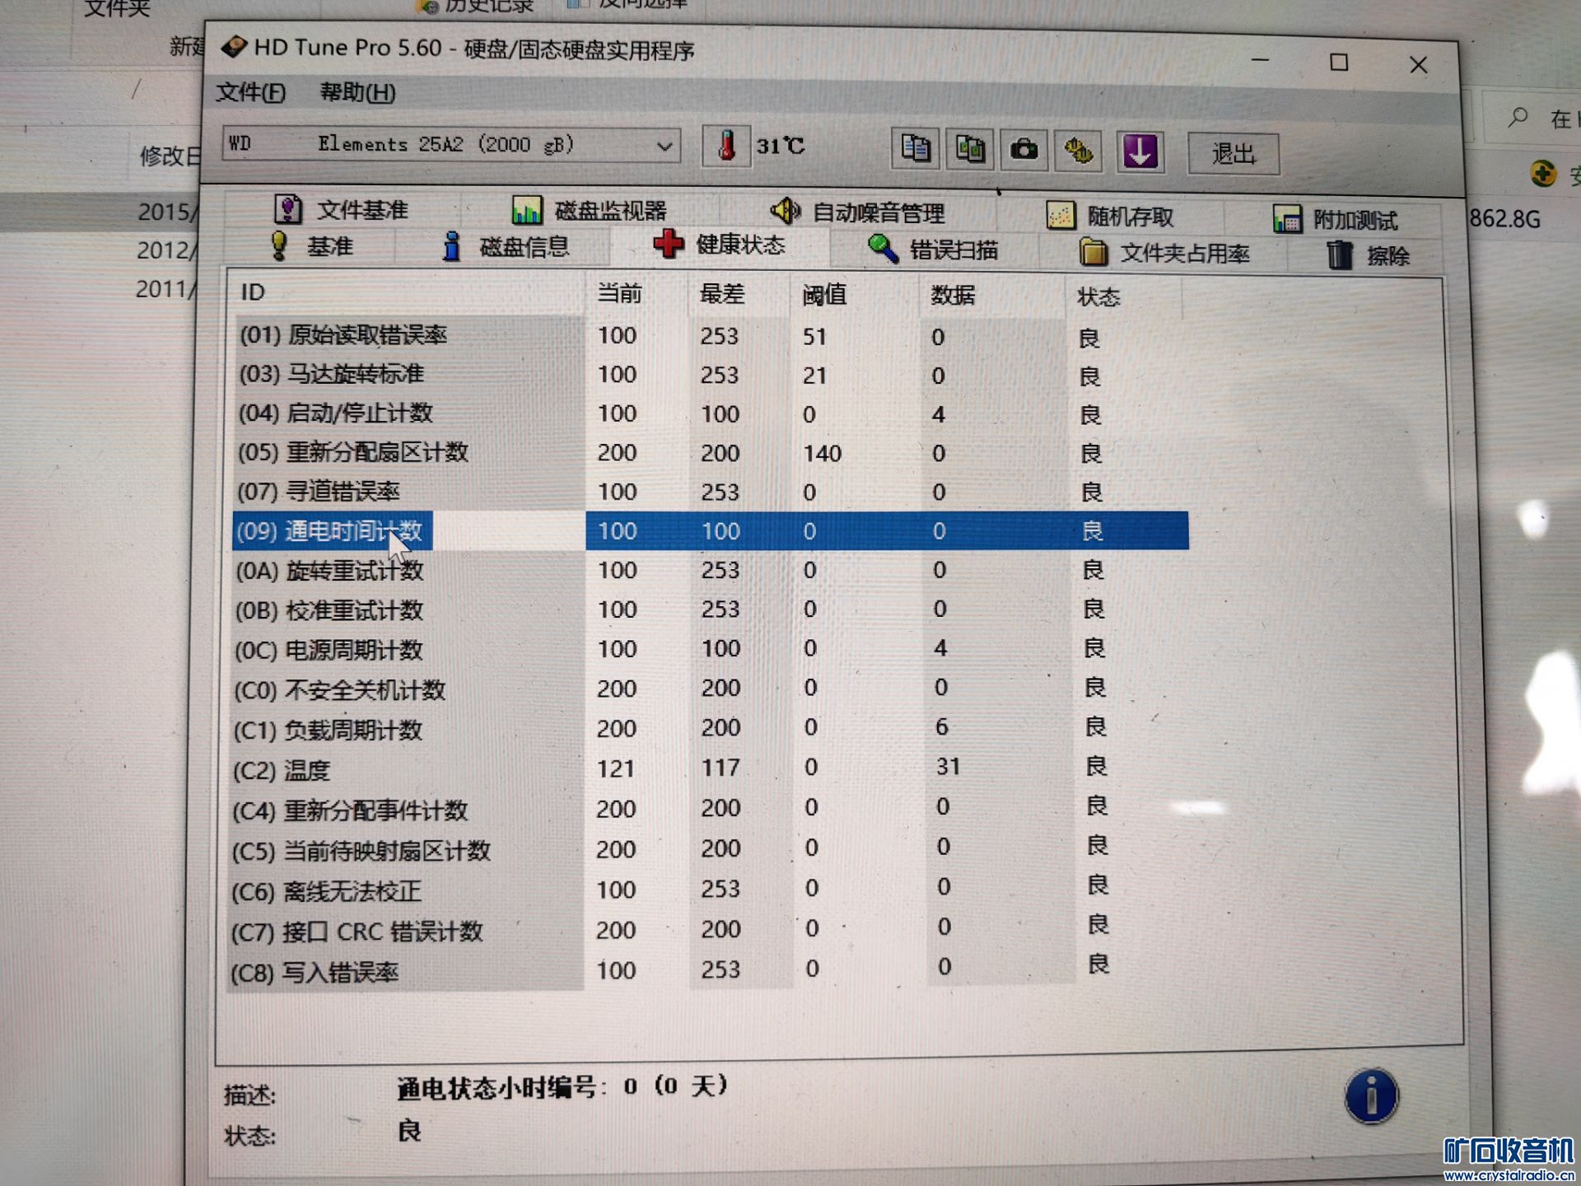Select the (C2) 温度 row

[282, 770]
